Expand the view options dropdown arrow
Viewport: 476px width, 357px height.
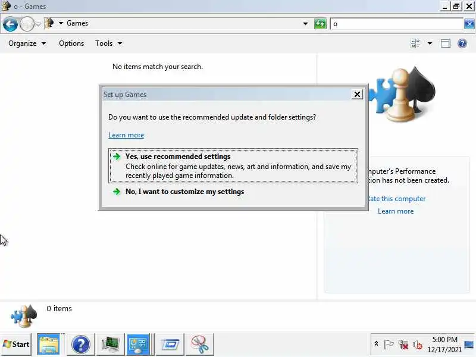(430, 43)
